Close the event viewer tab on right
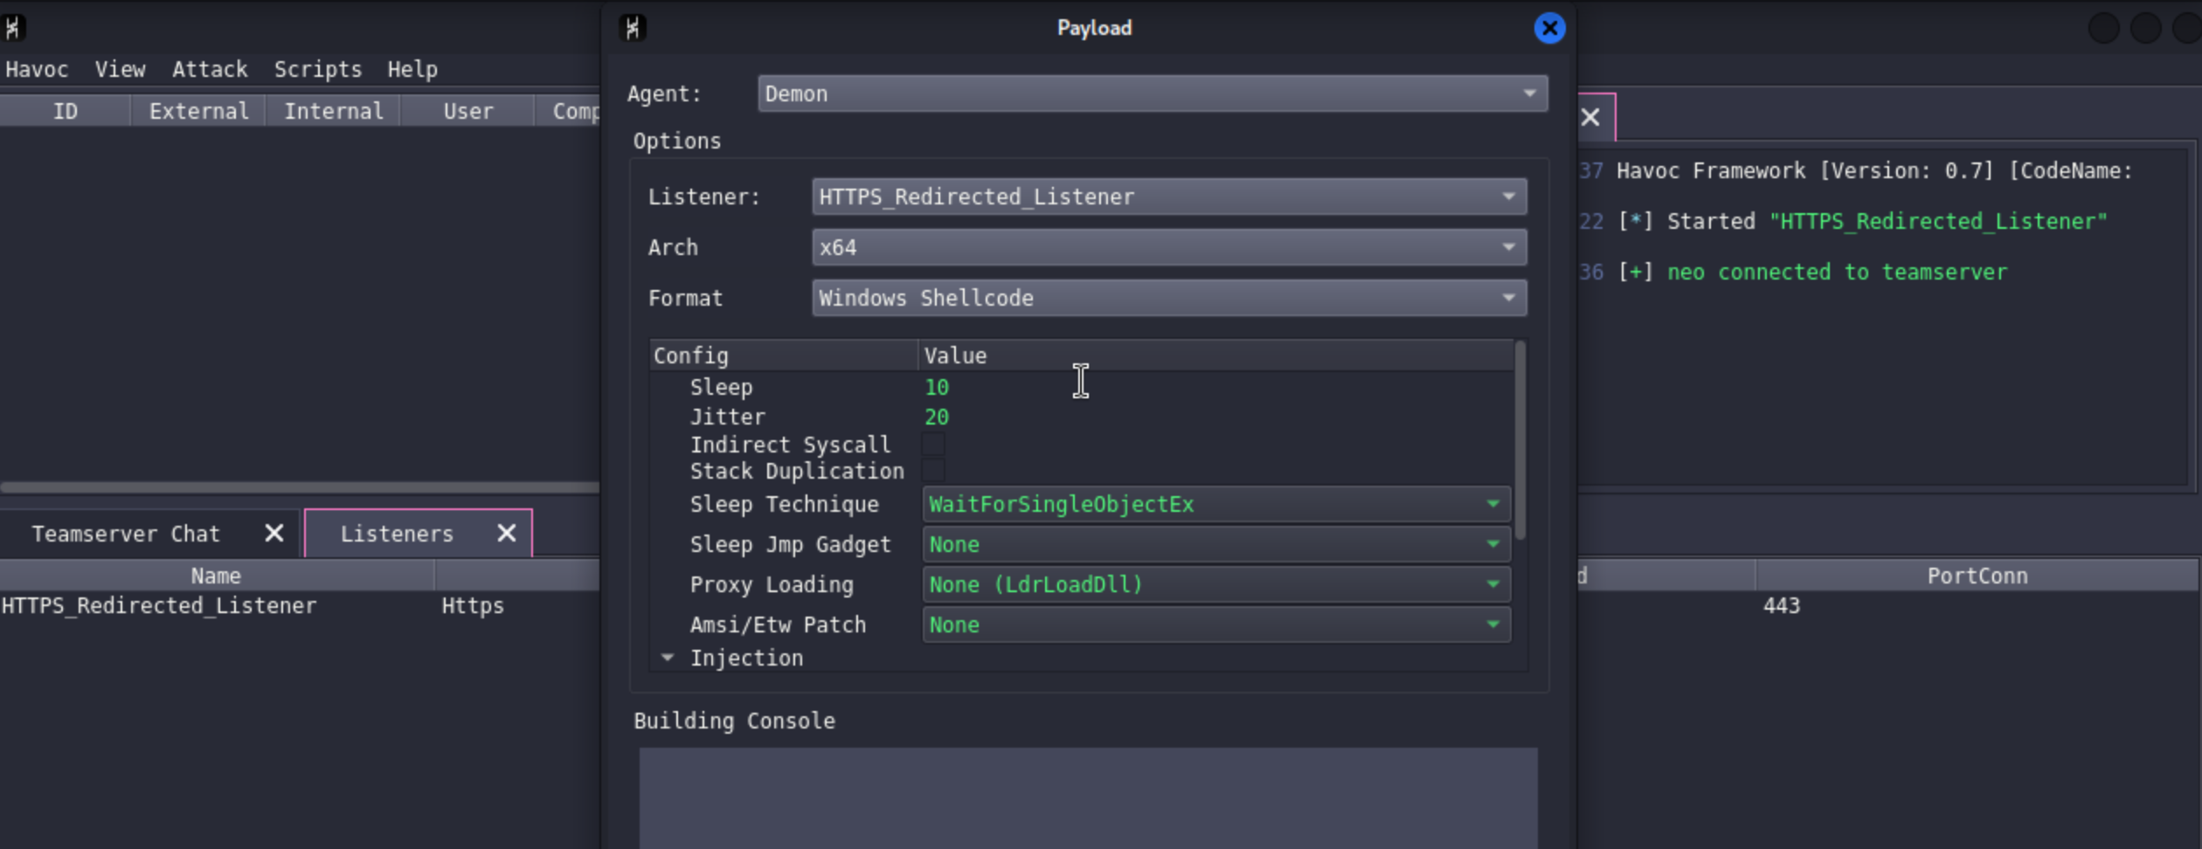Viewport: 2202px width, 849px height. point(1590,117)
